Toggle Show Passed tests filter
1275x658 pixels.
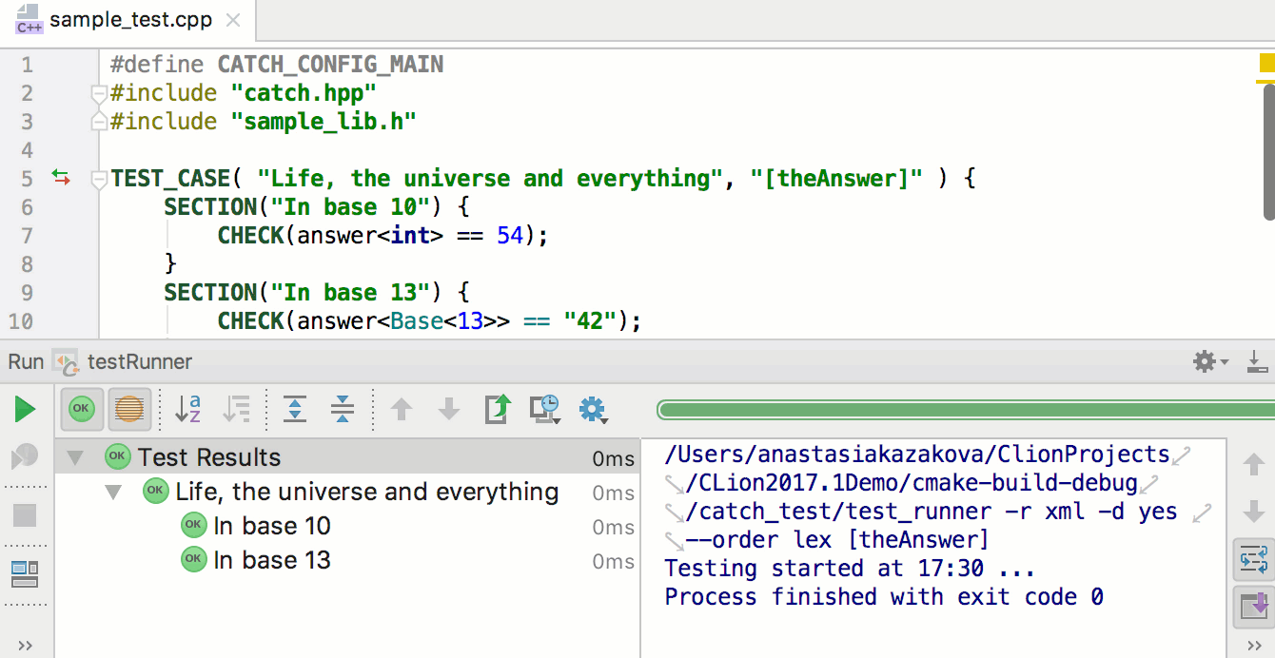tap(81, 409)
